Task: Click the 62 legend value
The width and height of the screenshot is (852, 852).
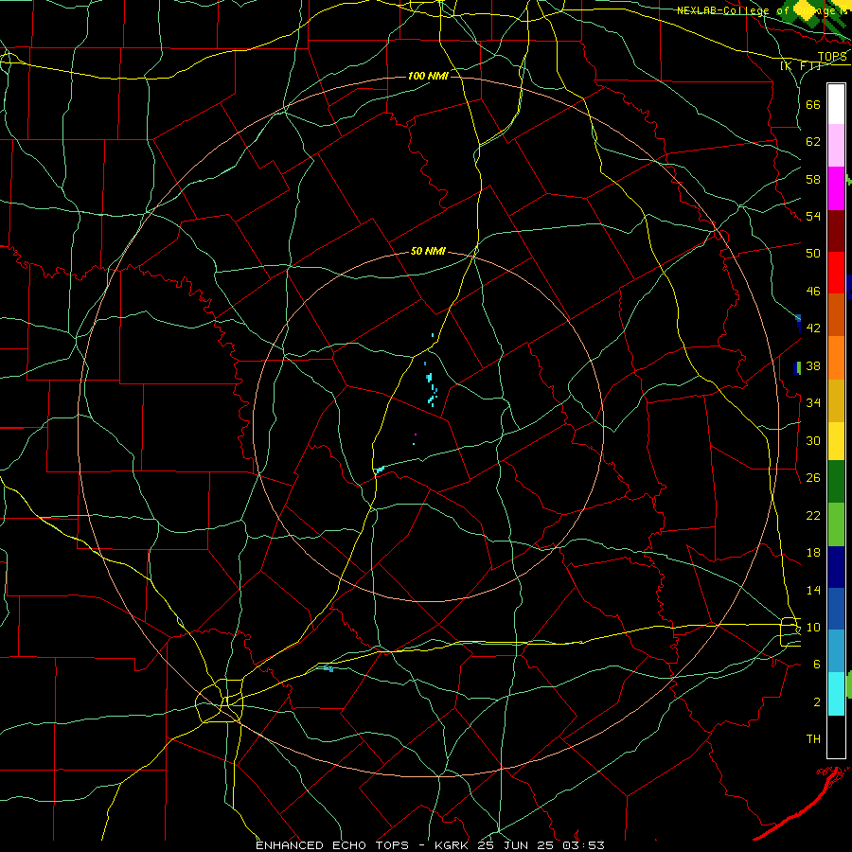Action: point(813,142)
